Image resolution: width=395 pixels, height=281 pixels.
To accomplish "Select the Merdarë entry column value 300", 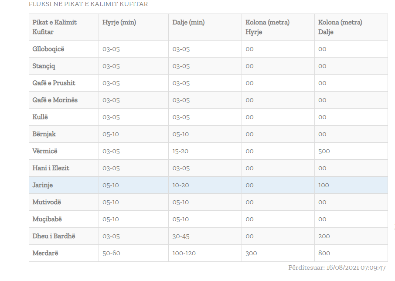I will (x=251, y=253).
